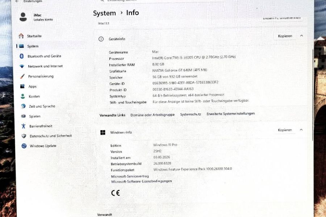Go back with the arrow beside Einstellungen
The width and height of the screenshot is (326, 217).
click(17, 1)
